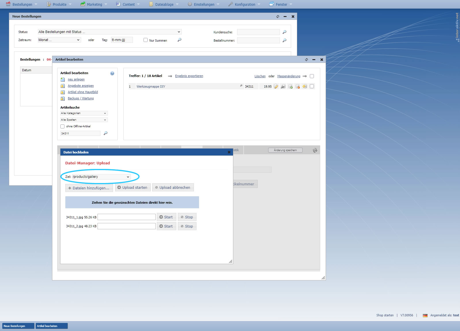Screen dimensions: 460x331
Task: Click the add-copy icon with green plus
Action: [x=290, y=86]
